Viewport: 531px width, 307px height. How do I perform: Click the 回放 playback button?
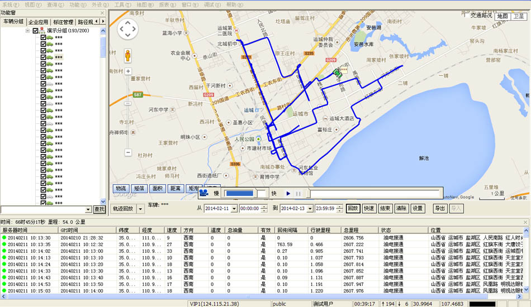pos(353,208)
